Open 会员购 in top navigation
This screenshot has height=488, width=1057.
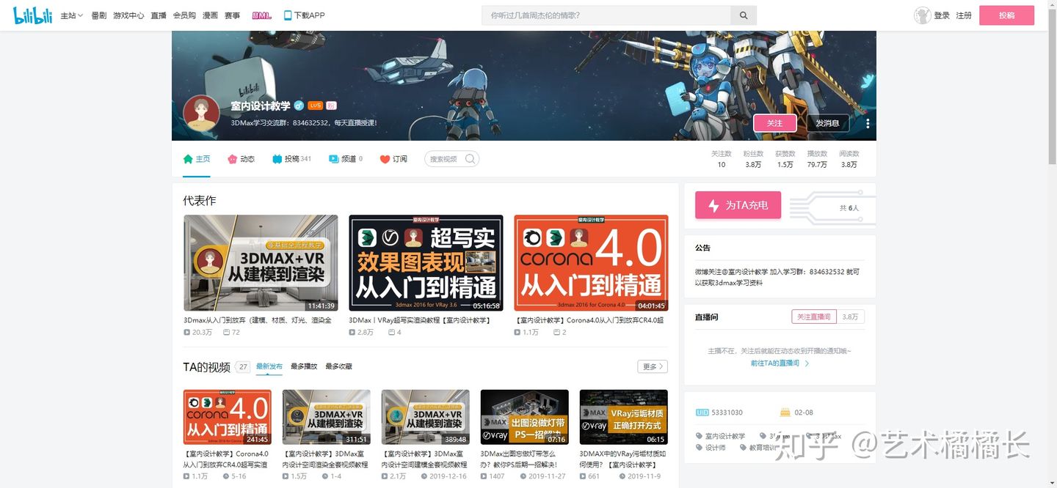[184, 15]
